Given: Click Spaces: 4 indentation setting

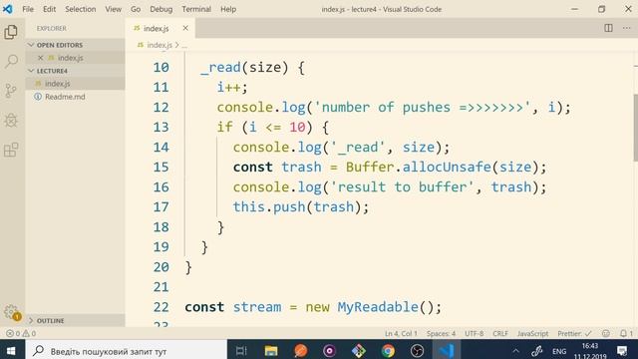Looking at the screenshot, I should (441, 333).
